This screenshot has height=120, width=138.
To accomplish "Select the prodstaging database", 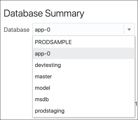I will (84, 111).
